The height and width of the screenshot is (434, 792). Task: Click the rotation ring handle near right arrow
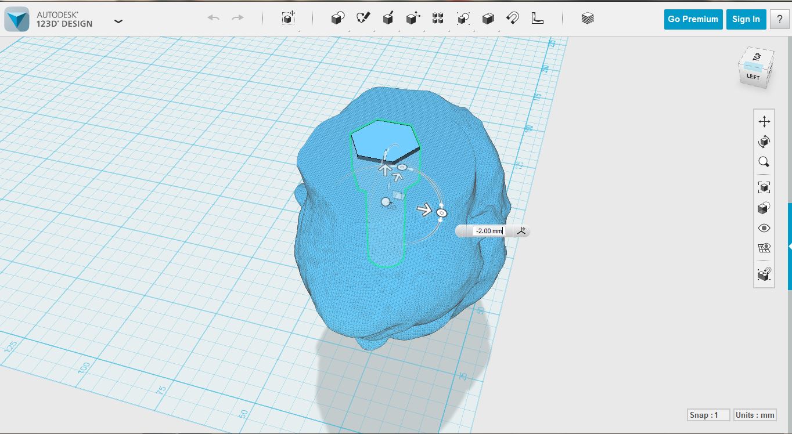coord(441,214)
